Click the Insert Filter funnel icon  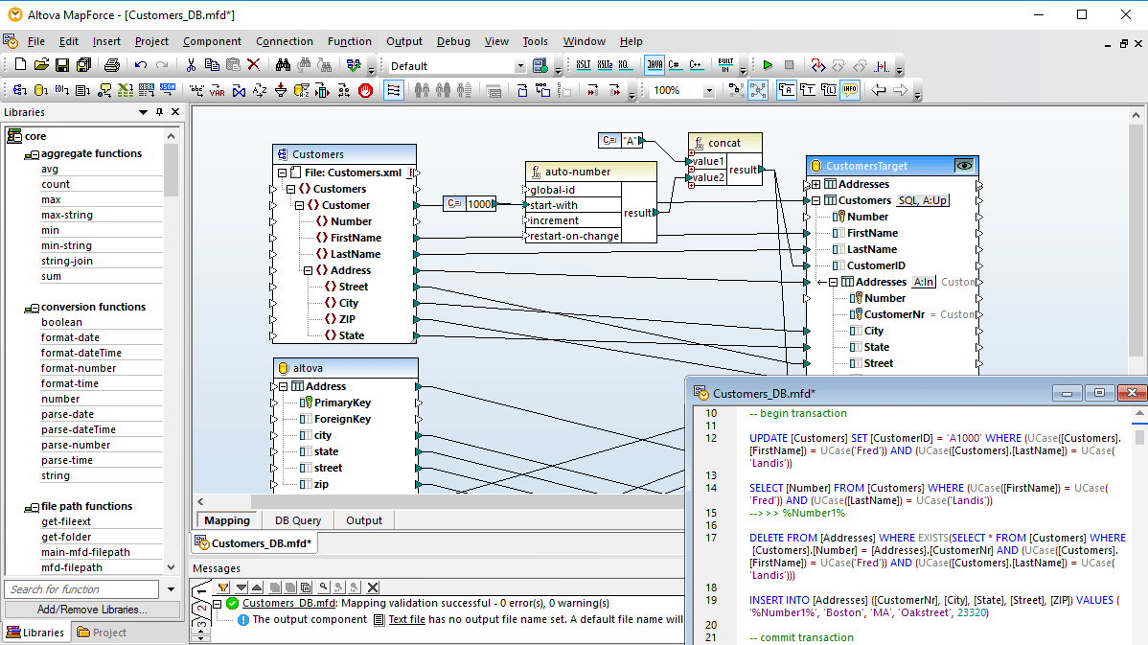pyautogui.click(x=280, y=89)
